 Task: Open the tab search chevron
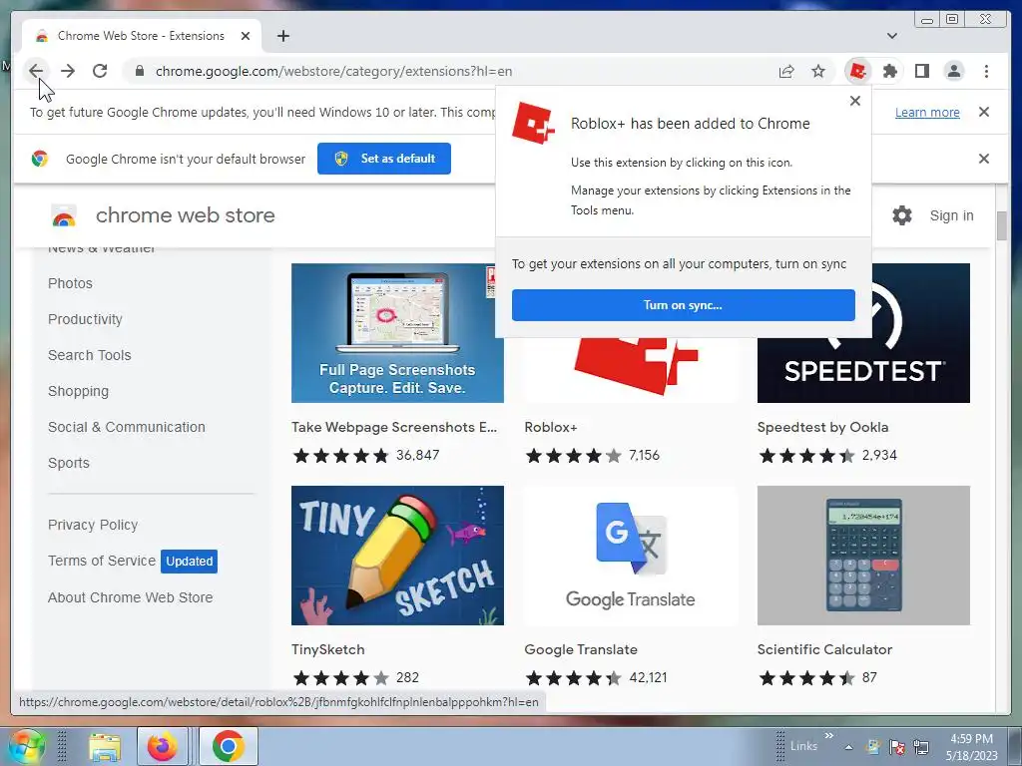point(892,36)
